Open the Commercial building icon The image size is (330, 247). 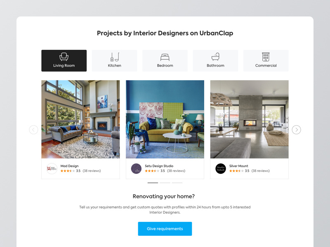266,57
